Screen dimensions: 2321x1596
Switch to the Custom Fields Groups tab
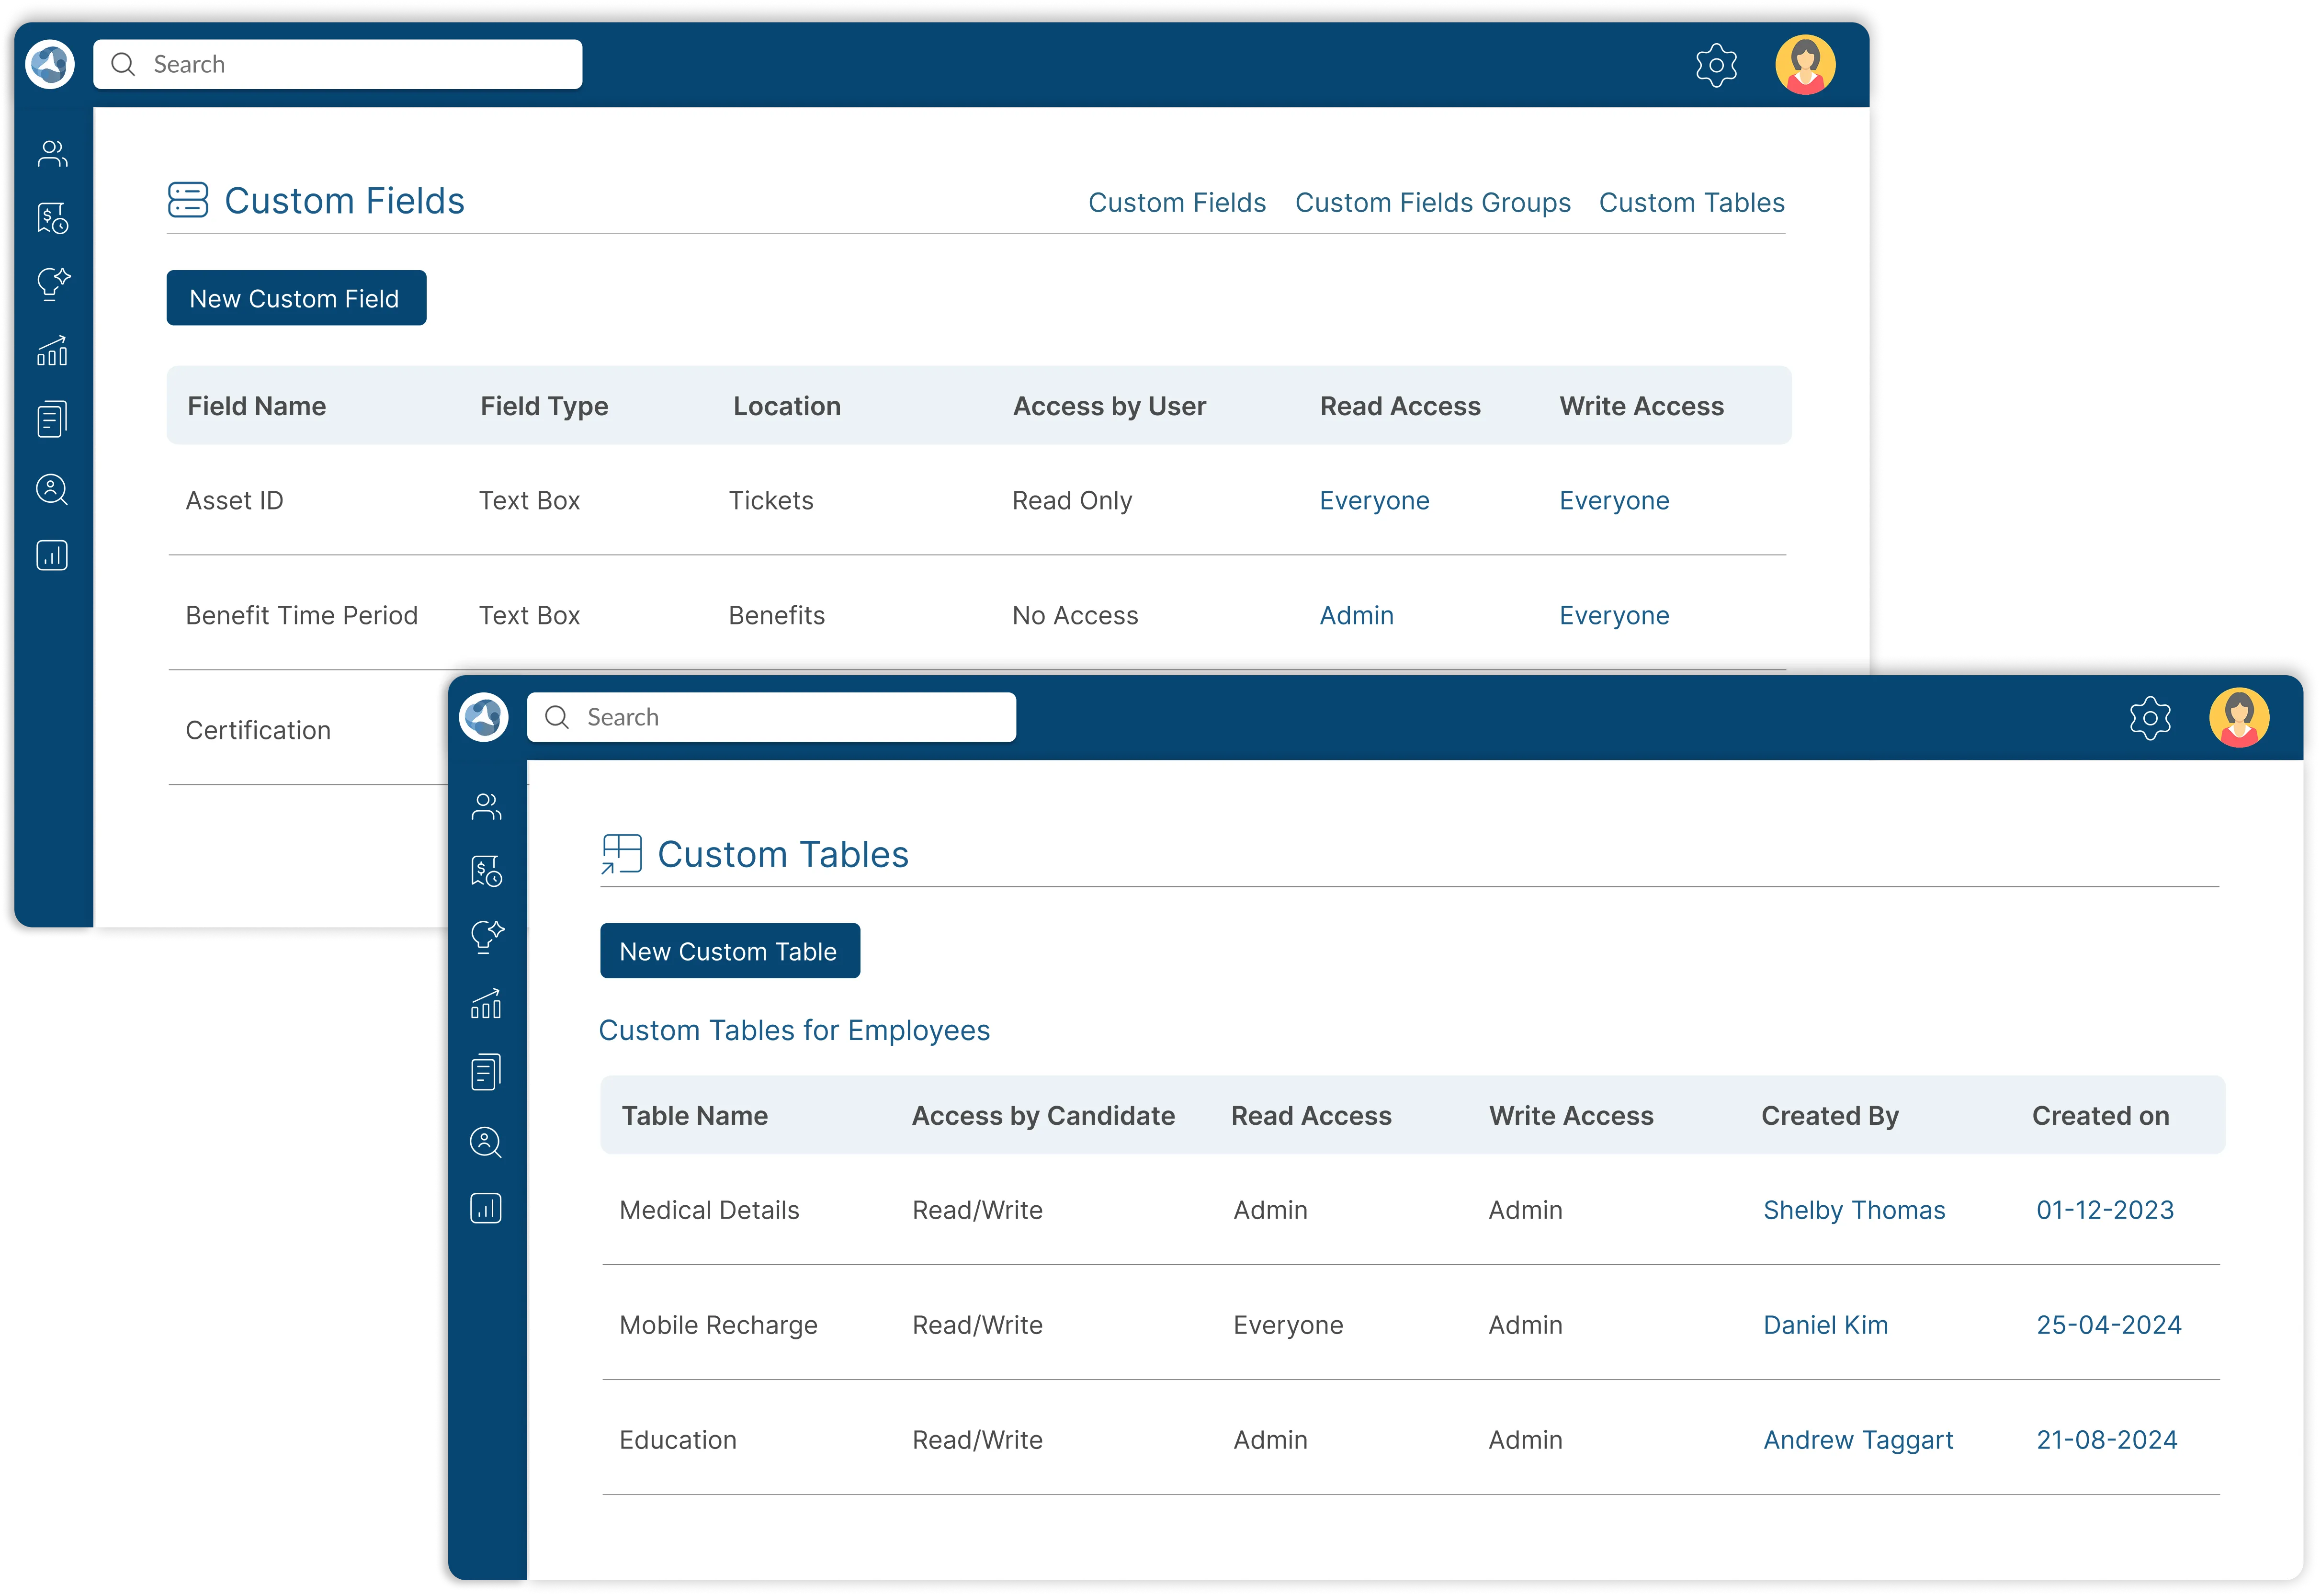point(1433,202)
